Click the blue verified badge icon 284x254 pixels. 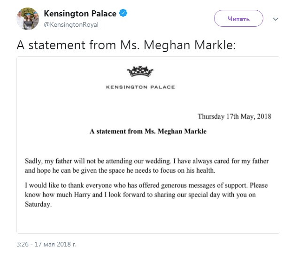click(x=123, y=14)
